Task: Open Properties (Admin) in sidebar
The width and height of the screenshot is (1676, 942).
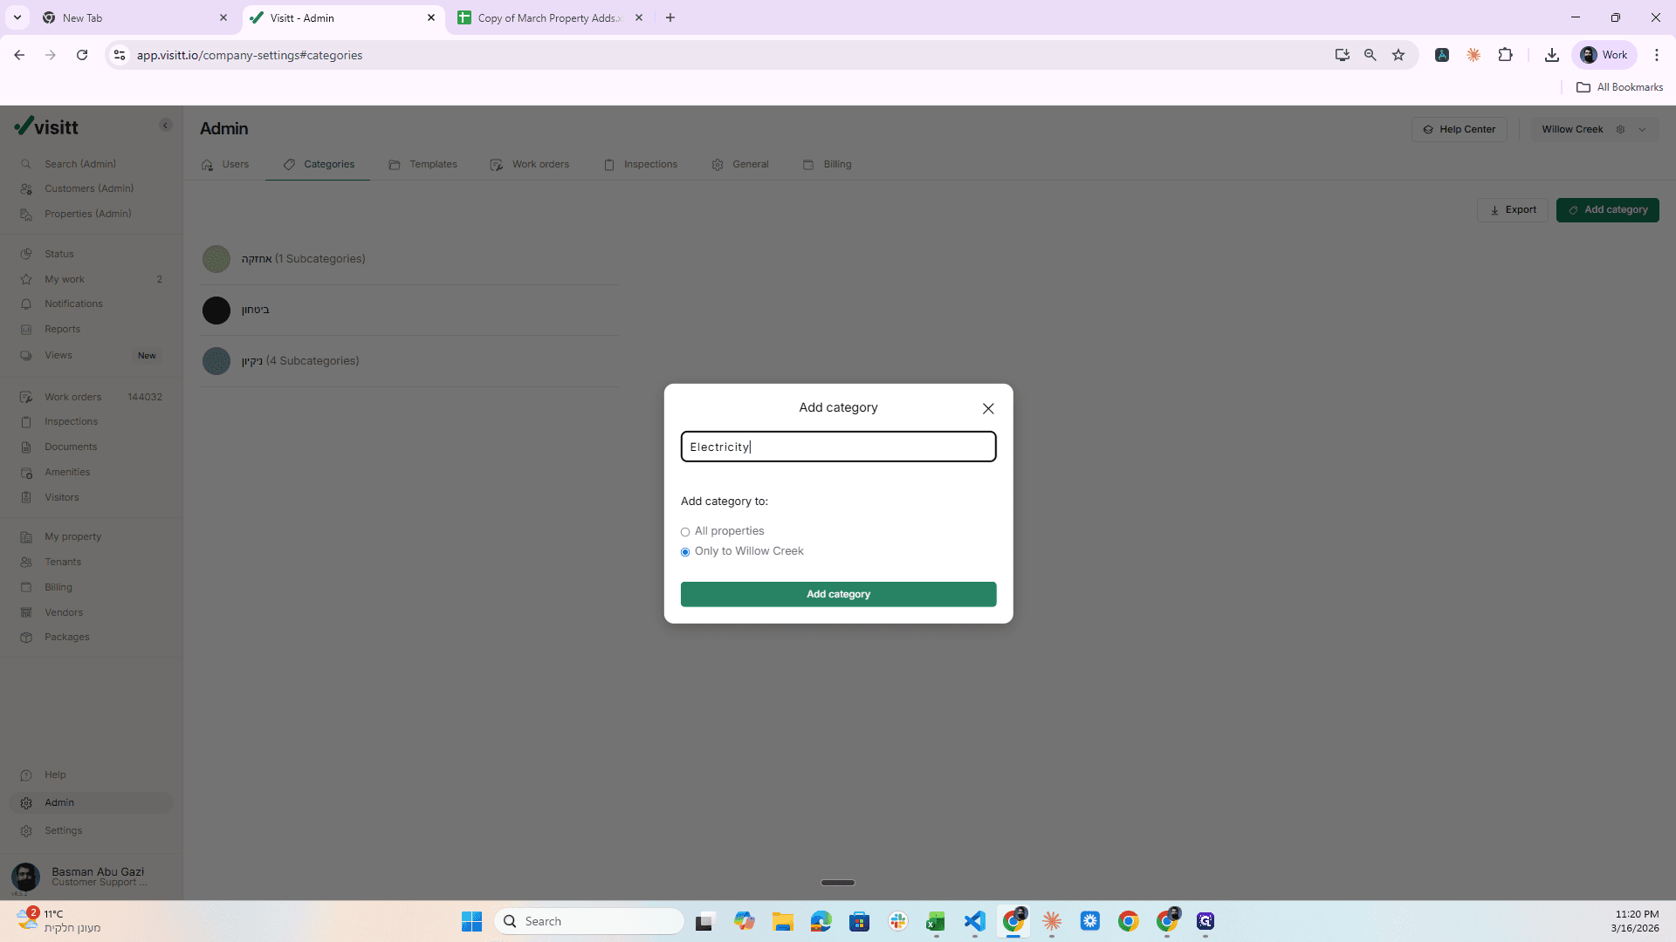Action: click(87, 214)
